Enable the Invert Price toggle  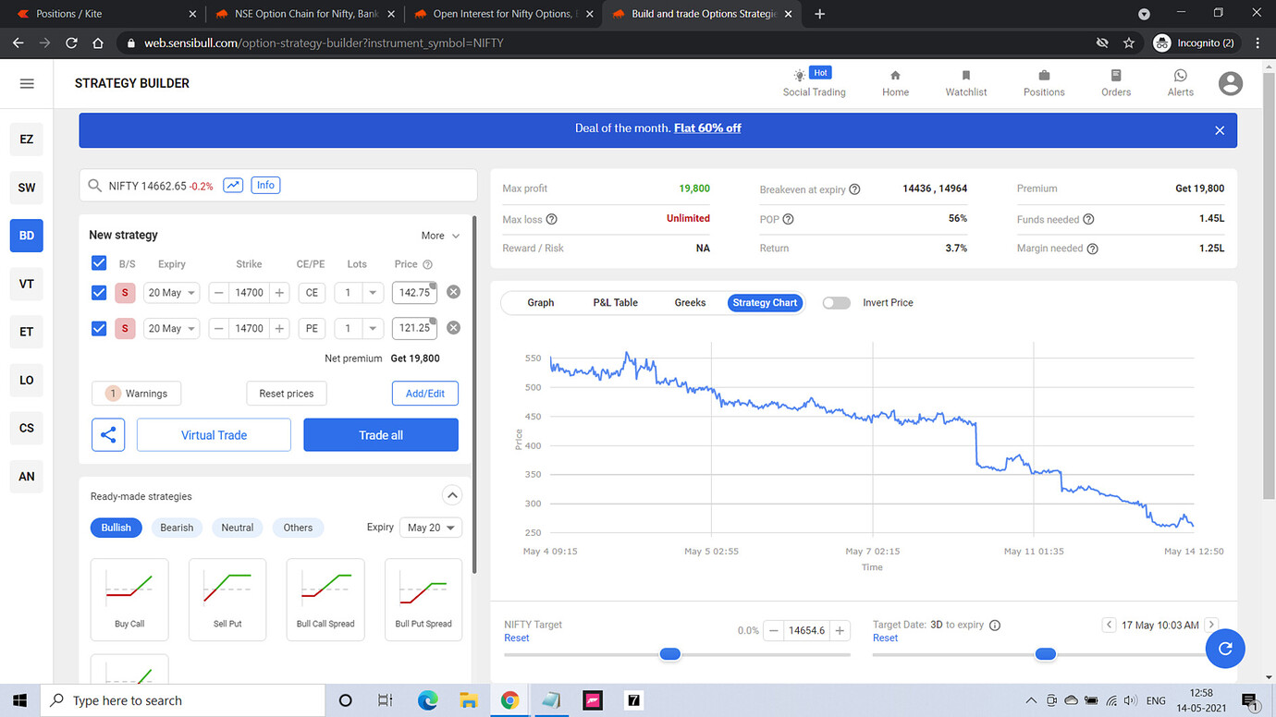(836, 302)
